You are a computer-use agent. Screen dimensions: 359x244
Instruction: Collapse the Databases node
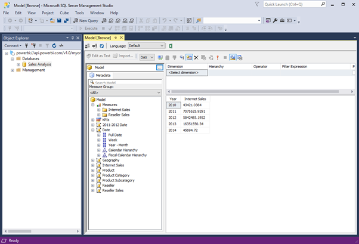[x=13, y=58]
